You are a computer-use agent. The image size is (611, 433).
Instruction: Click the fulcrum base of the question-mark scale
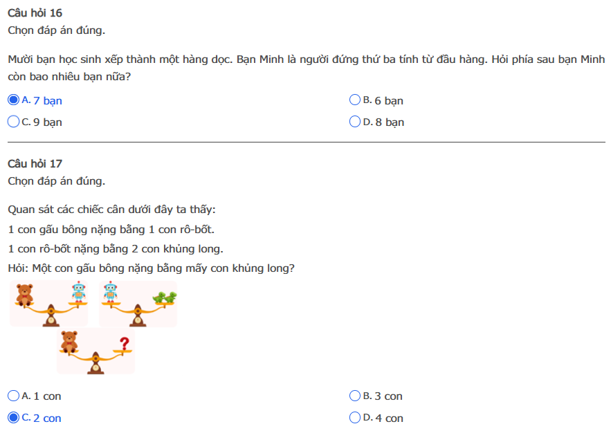(95, 367)
